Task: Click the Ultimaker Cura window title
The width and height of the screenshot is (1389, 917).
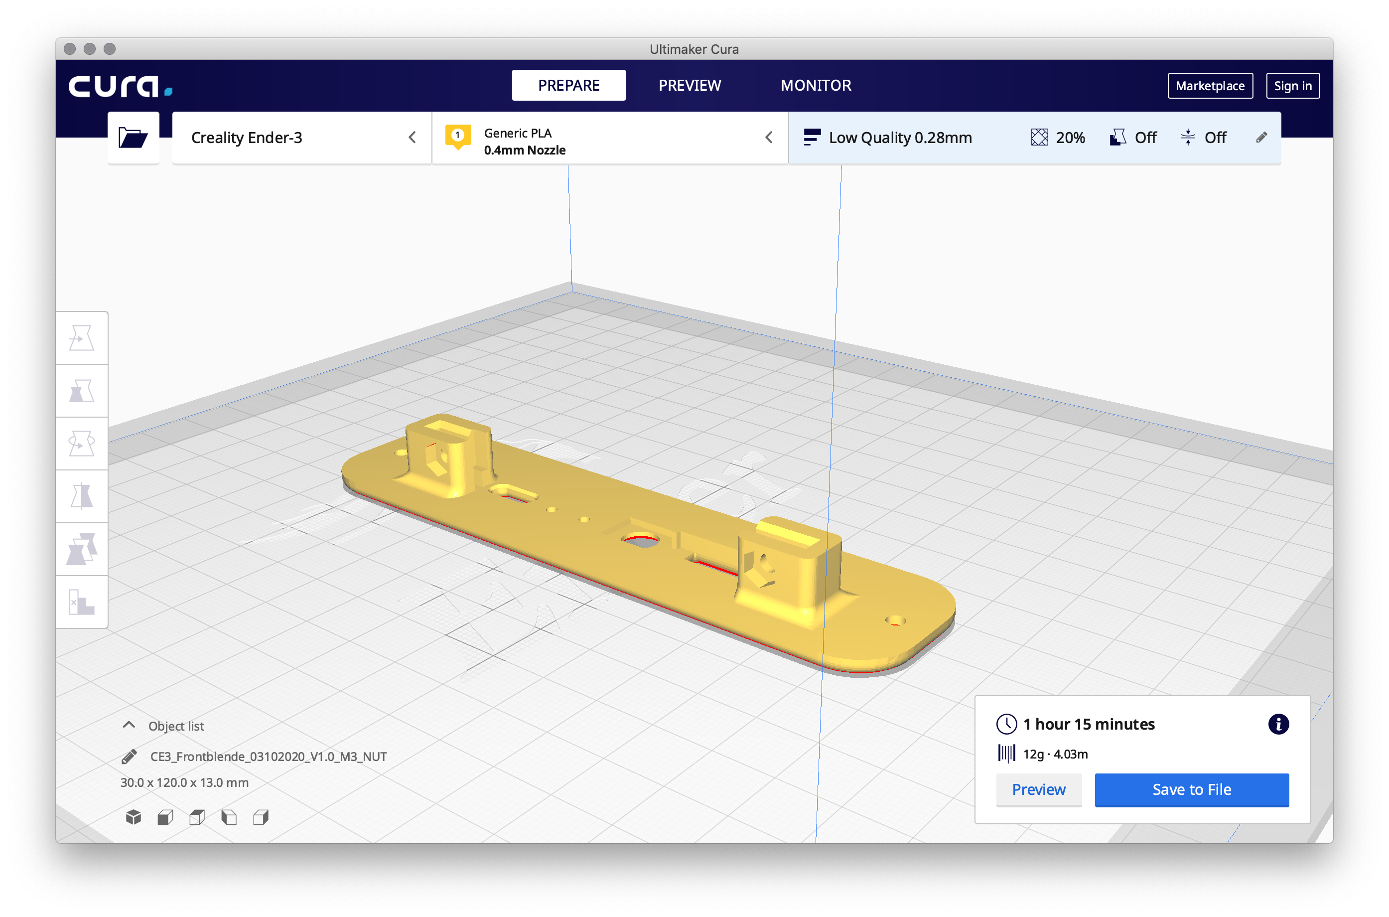Action: pos(694,49)
